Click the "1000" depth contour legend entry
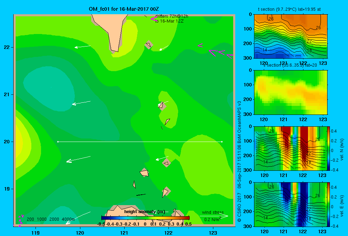Image resolution: width=348 pixels, height=236 pixels. click(x=42, y=219)
